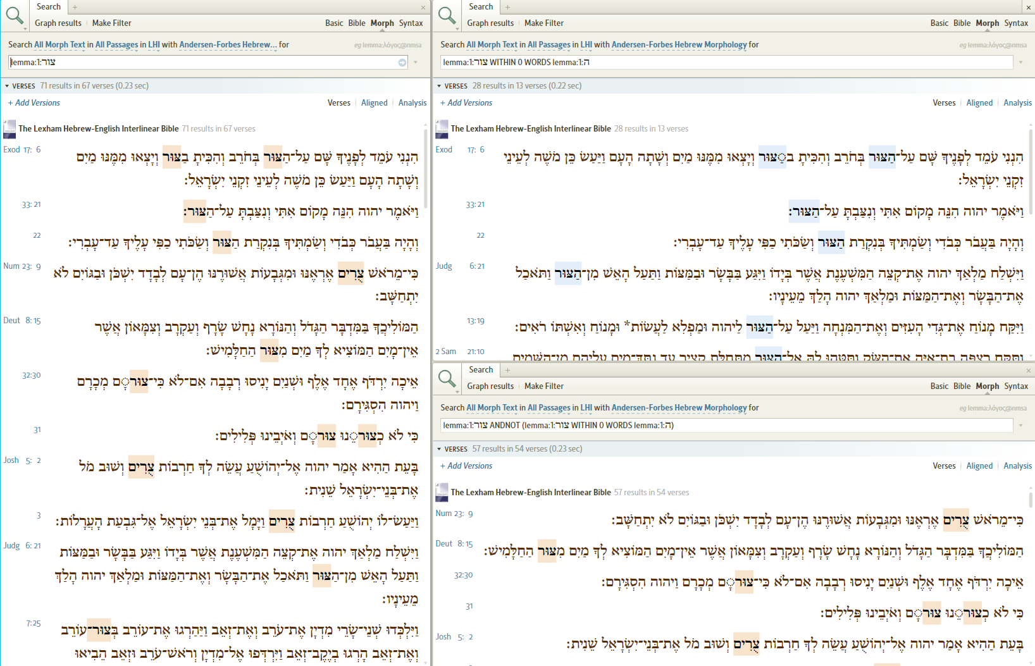The width and height of the screenshot is (1035, 666).
Task: Switch left results to Analysis view
Action: click(412, 102)
